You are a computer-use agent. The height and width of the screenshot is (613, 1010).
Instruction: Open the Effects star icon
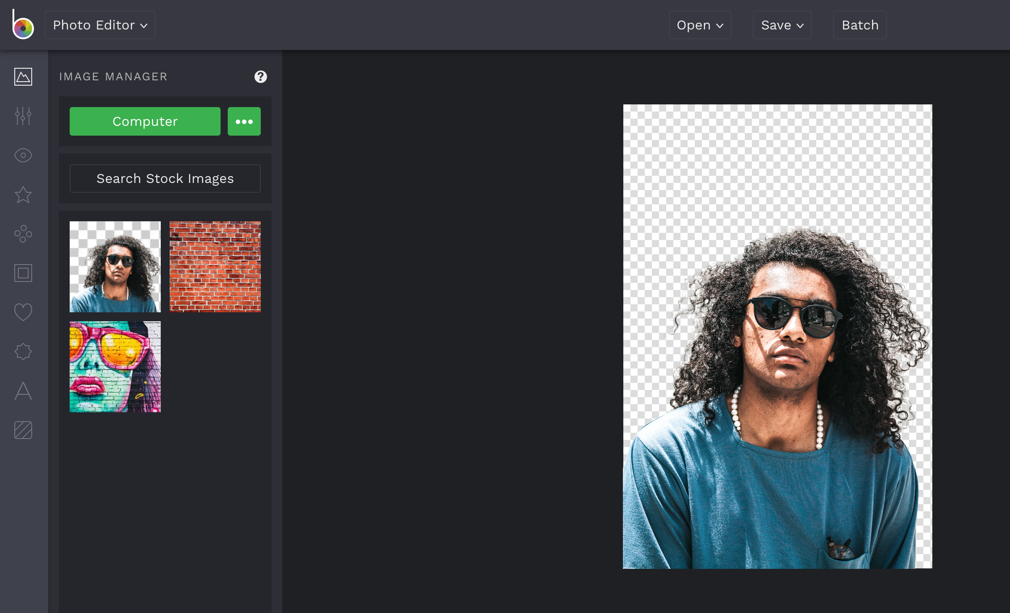point(23,195)
